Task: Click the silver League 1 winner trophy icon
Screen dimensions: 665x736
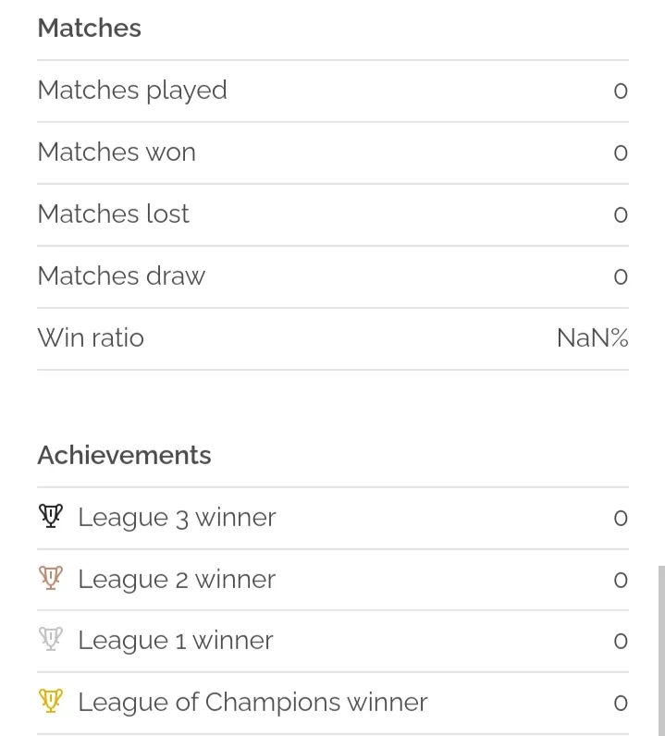Action: point(51,639)
